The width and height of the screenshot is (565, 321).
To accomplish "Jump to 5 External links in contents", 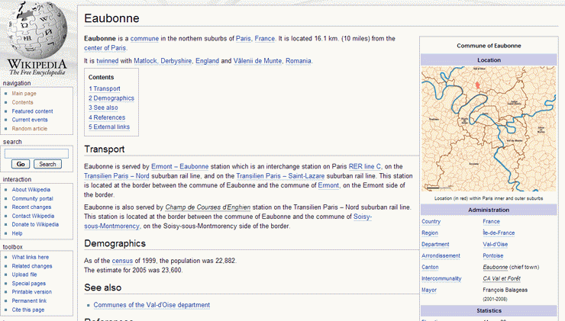I will [109, 127].
